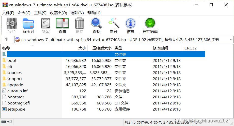Select the 'bootmgr.efi' file name
234x126 pixels.
tap(19, 103)
